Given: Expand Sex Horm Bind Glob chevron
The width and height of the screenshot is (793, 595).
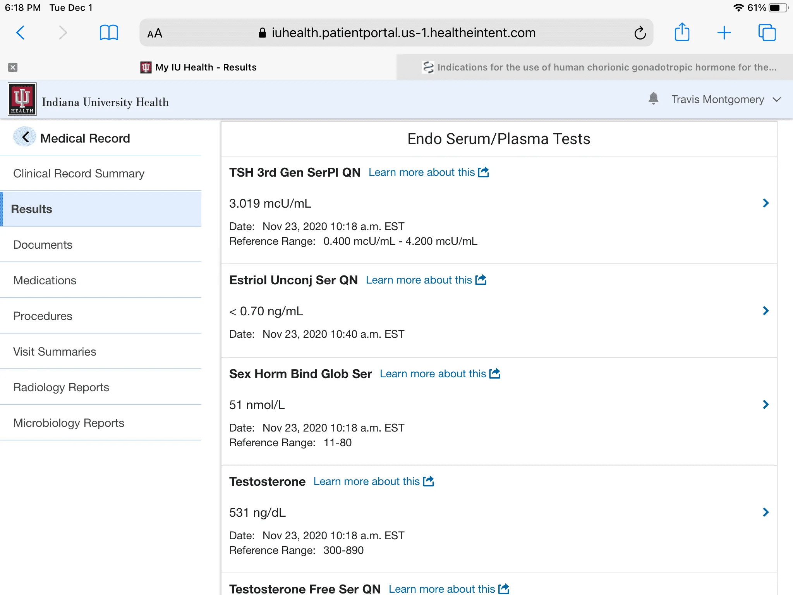Looking at the screenshot, I should [766, 404].
